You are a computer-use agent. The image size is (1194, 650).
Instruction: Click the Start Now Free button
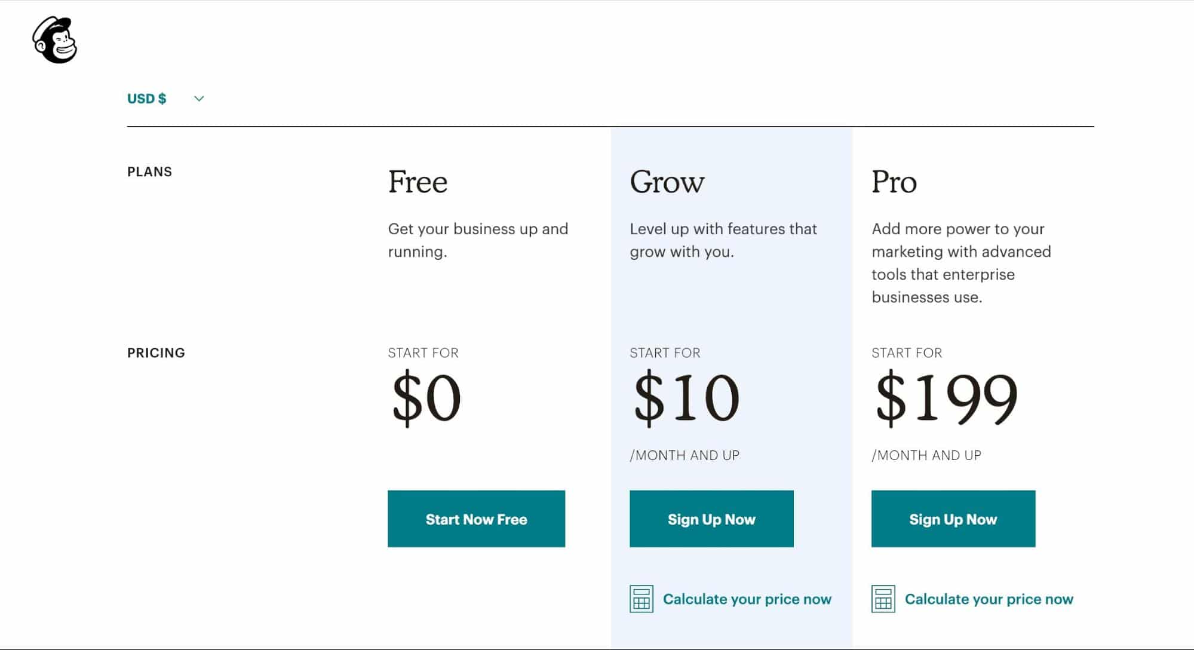coord(476,519)
